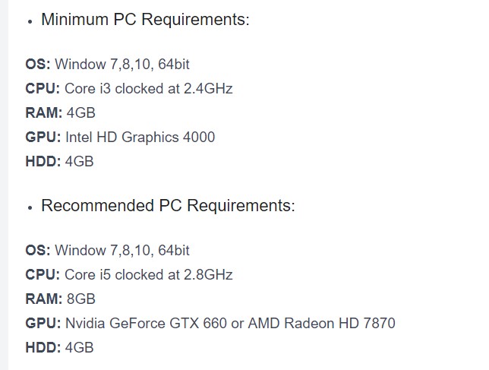The image size is (489, 370).
Task: Click the Intel HD Graphics 4000 text
Action: pos(140,137)
